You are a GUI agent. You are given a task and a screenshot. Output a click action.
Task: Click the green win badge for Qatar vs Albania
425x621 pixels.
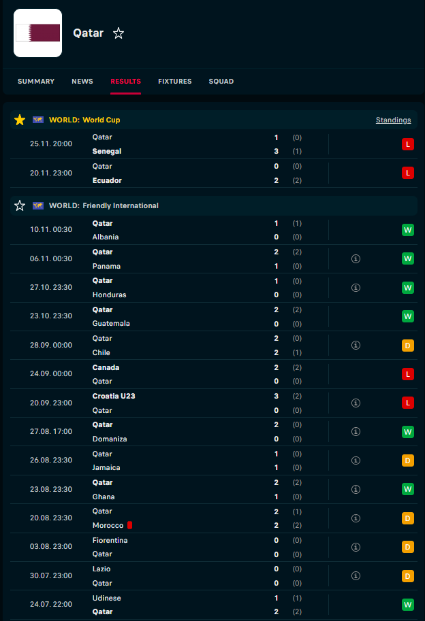click(408, 230)
